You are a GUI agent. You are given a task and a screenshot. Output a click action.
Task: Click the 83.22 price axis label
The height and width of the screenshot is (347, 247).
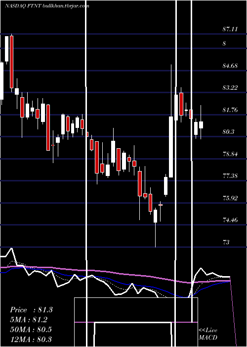click(x=230, y=88)
